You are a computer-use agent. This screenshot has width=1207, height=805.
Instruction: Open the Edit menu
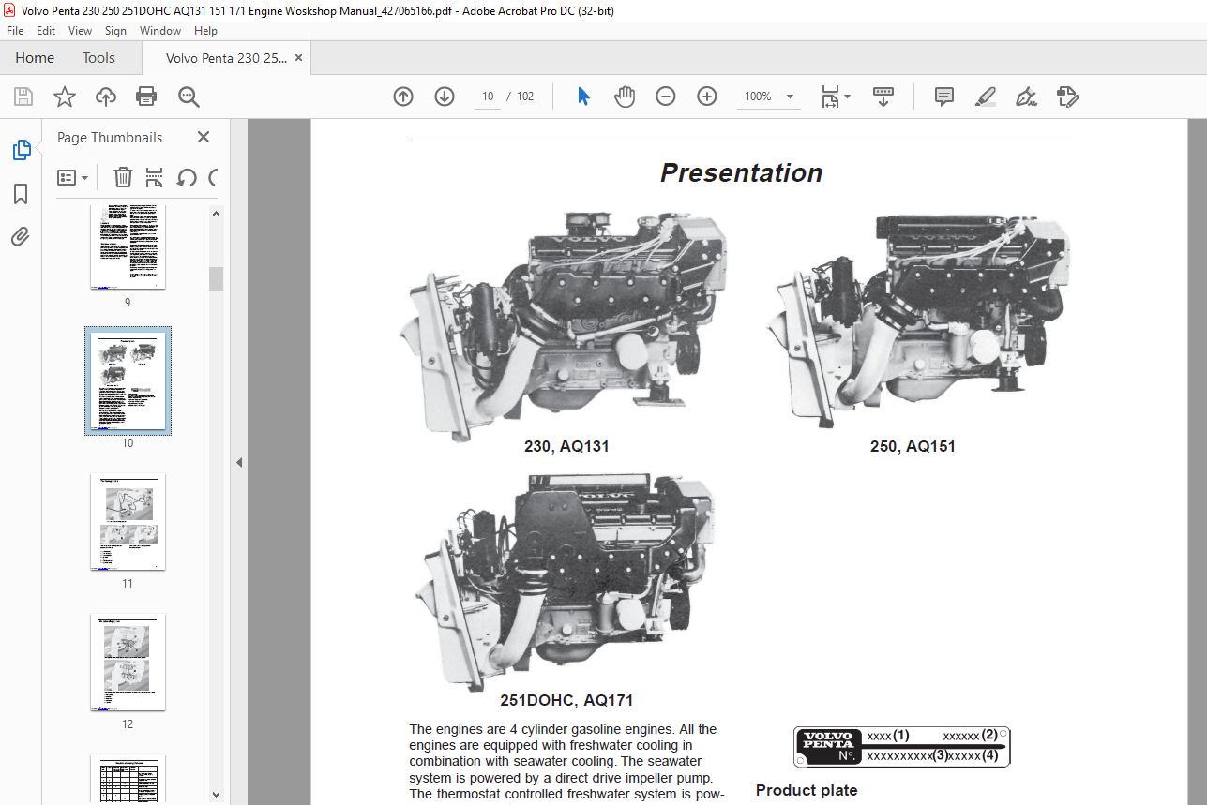point(46,31)
